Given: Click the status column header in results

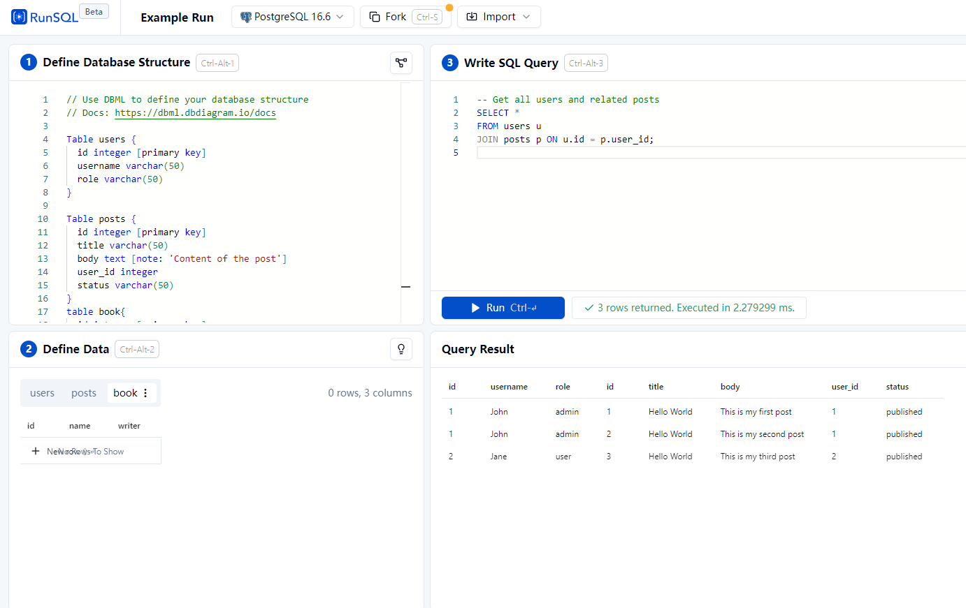Looking at the screenshot, I should coord(897,387).
